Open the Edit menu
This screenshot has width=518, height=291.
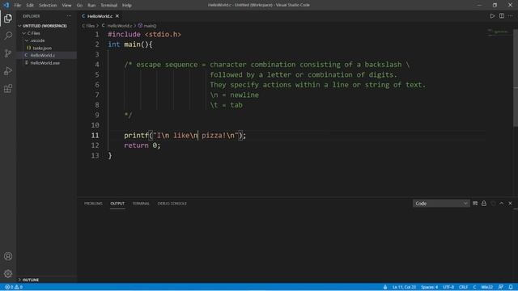click(x=30, y=6)
